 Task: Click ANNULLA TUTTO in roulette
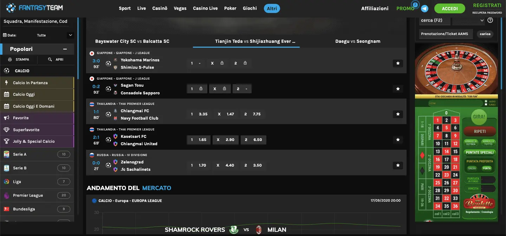(488, 143)
